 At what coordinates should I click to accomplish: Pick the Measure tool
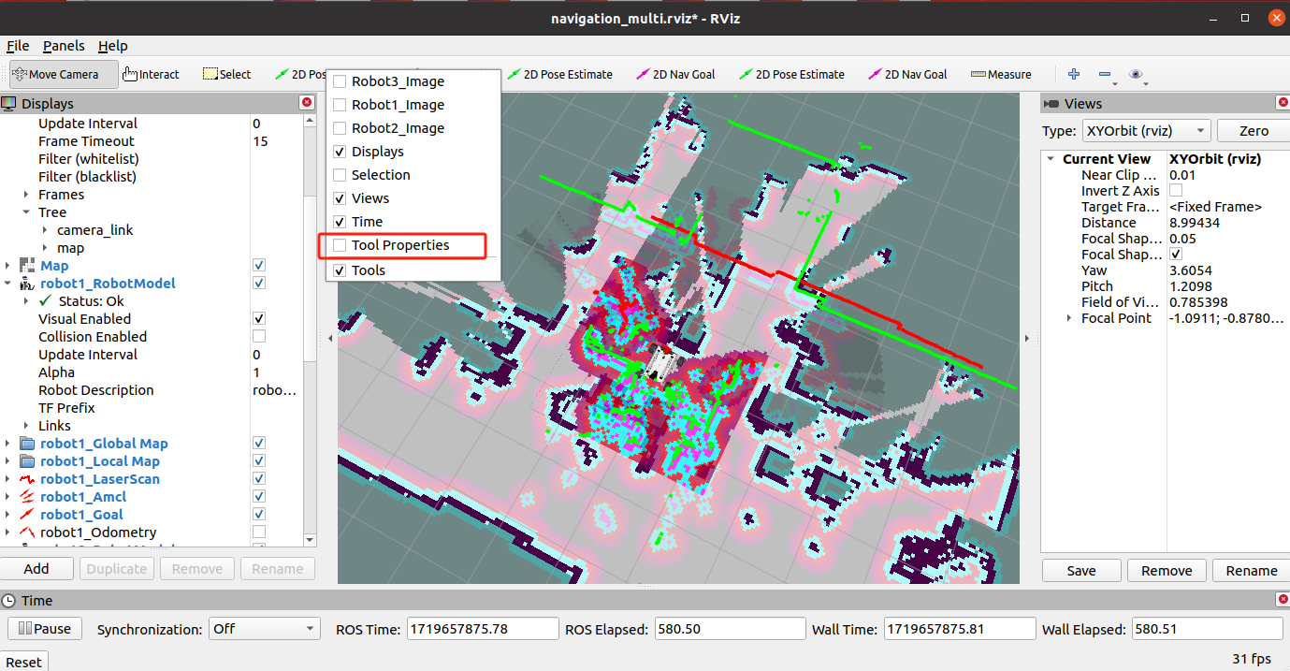[1001, 74]
